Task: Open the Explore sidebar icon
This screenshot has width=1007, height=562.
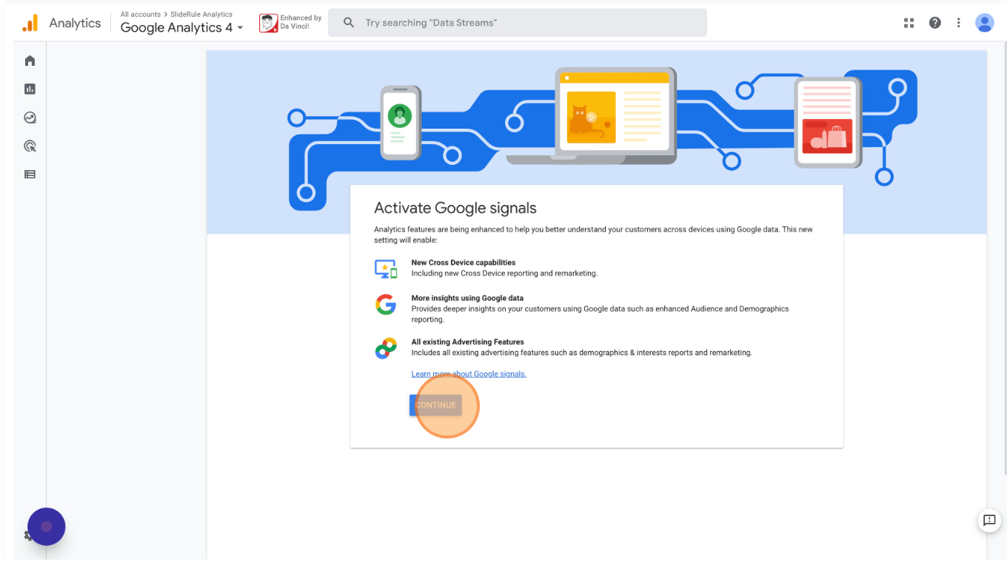Action: tap(30, 118)
